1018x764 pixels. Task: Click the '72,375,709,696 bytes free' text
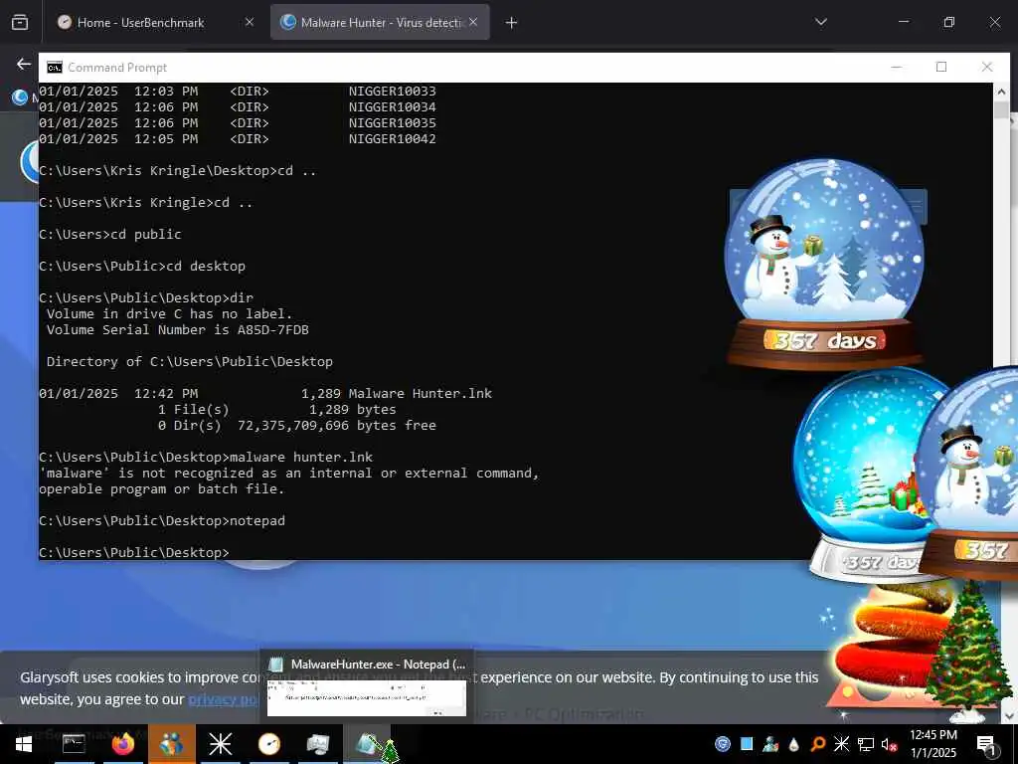(x=336, y=426)
